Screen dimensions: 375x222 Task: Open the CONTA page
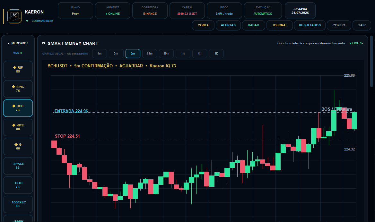[203, 25]
